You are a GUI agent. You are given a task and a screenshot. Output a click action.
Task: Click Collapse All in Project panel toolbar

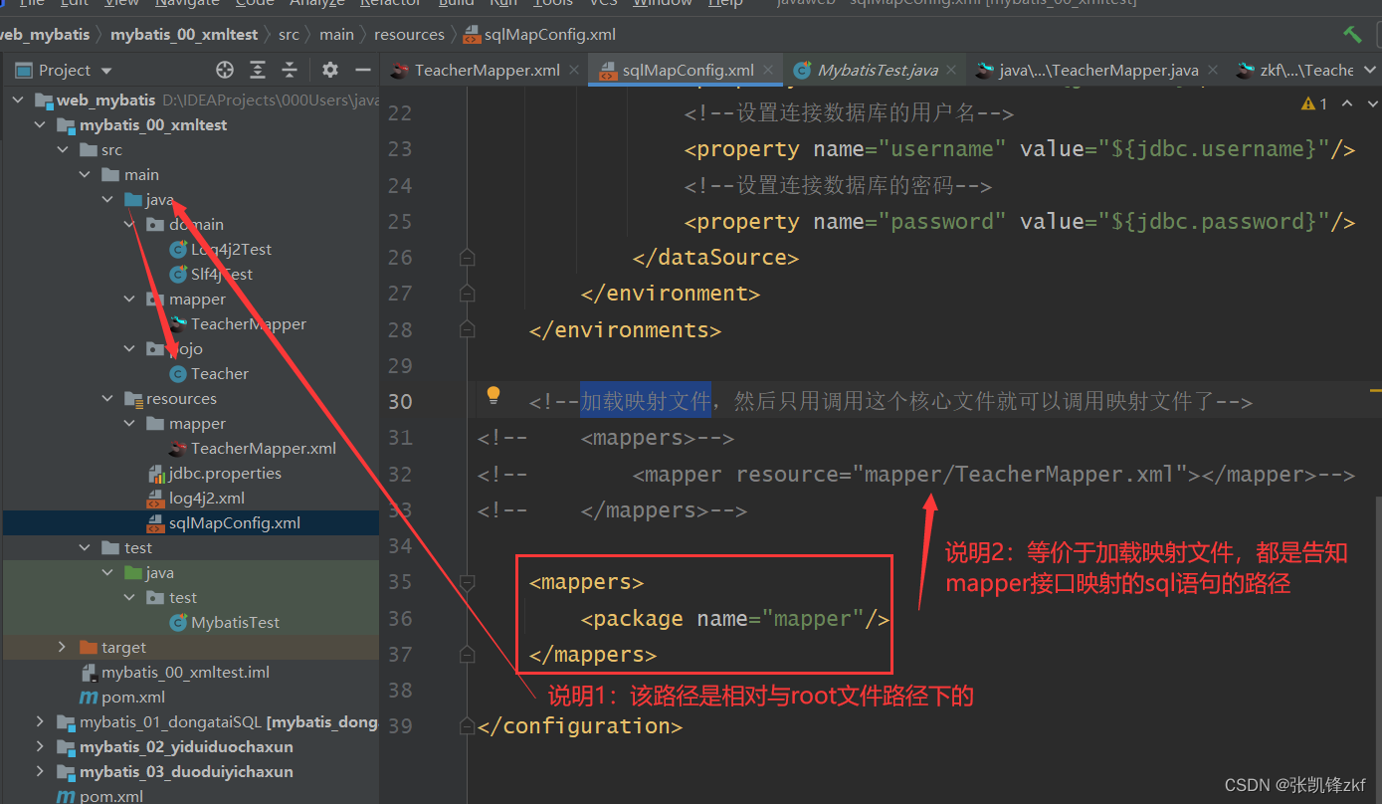click(290, 70)
